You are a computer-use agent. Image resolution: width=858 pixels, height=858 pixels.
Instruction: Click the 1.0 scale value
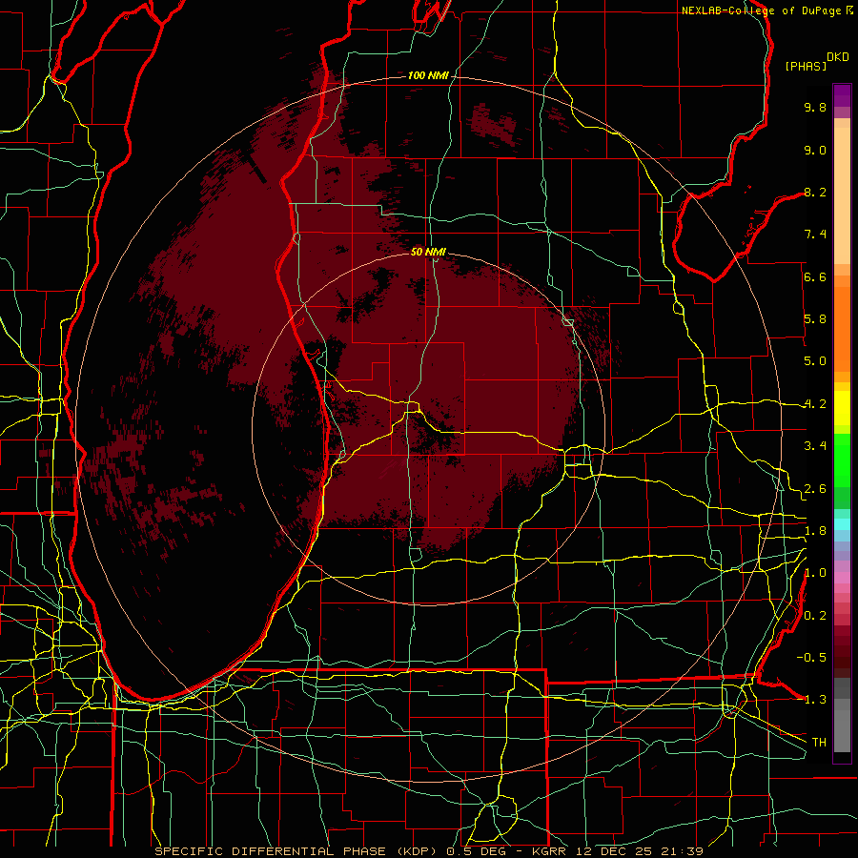[x=815, y=573]
